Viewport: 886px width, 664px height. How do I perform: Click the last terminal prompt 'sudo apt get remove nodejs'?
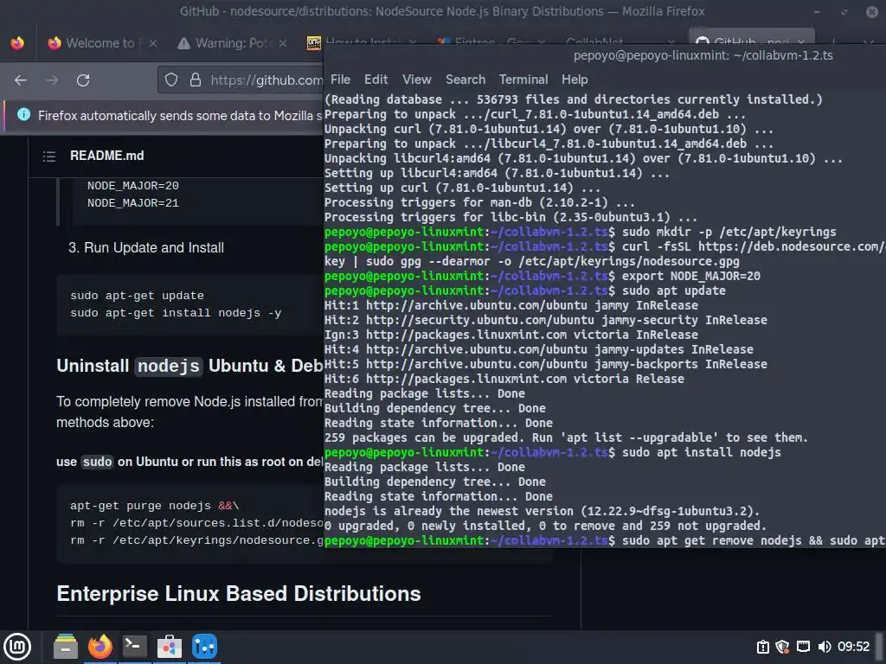click(754, 540)
